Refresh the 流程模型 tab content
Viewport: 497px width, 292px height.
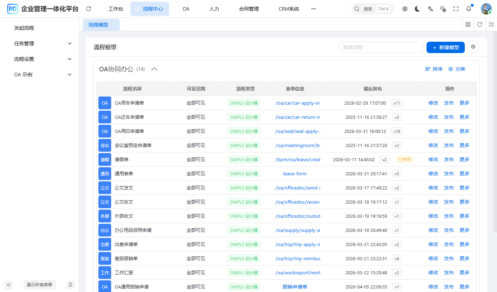[480, 24]
